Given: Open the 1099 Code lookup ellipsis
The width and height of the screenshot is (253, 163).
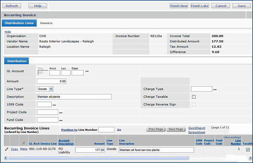Looking at the screenshot, I should point(54,105).
